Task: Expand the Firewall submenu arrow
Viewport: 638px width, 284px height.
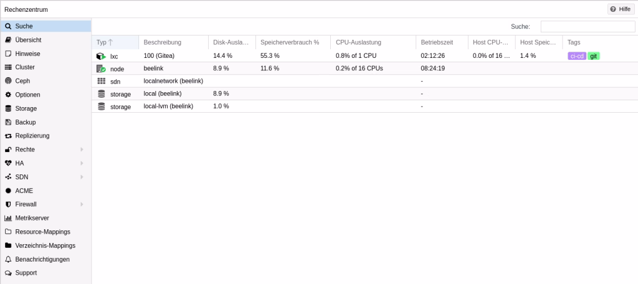Action: (82, 204)
